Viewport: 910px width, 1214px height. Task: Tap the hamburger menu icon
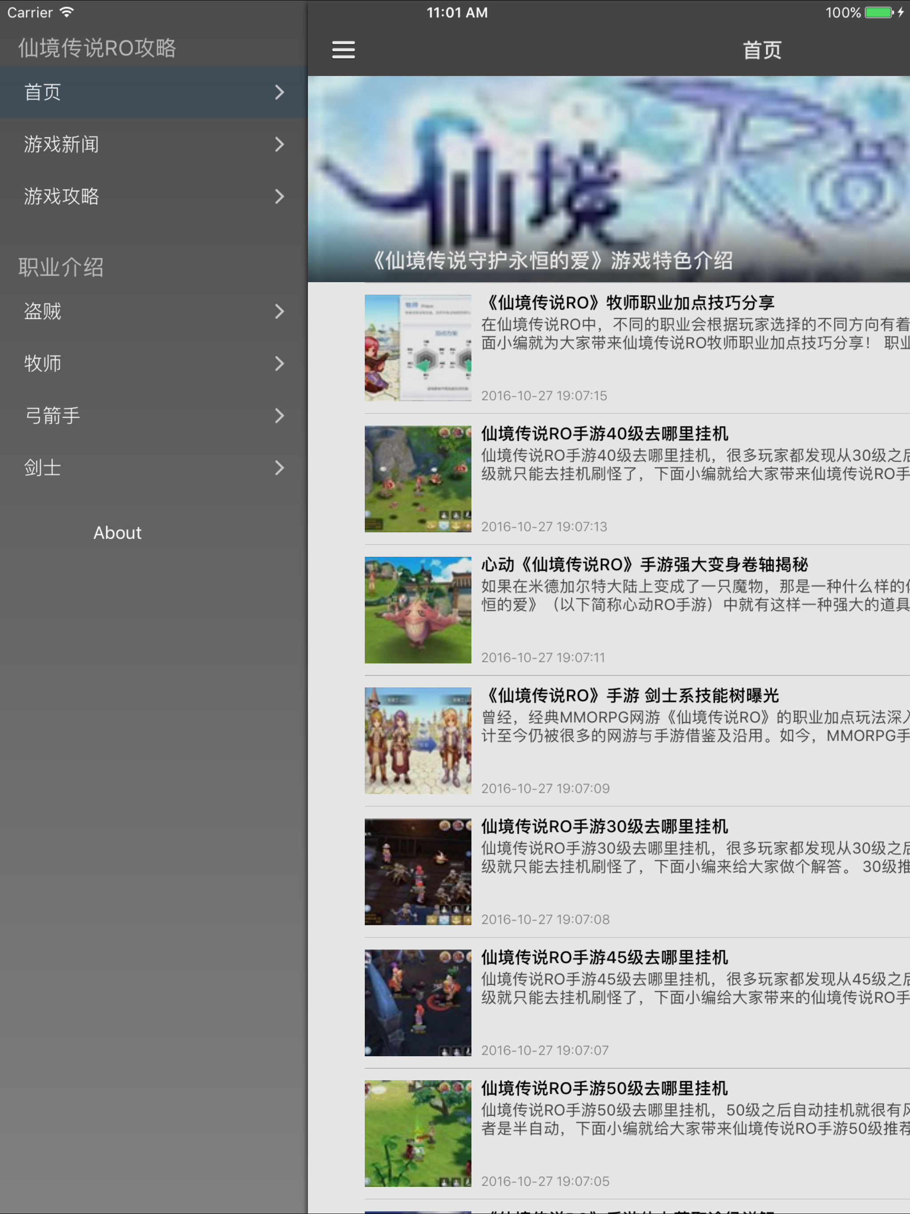(343, 50)
